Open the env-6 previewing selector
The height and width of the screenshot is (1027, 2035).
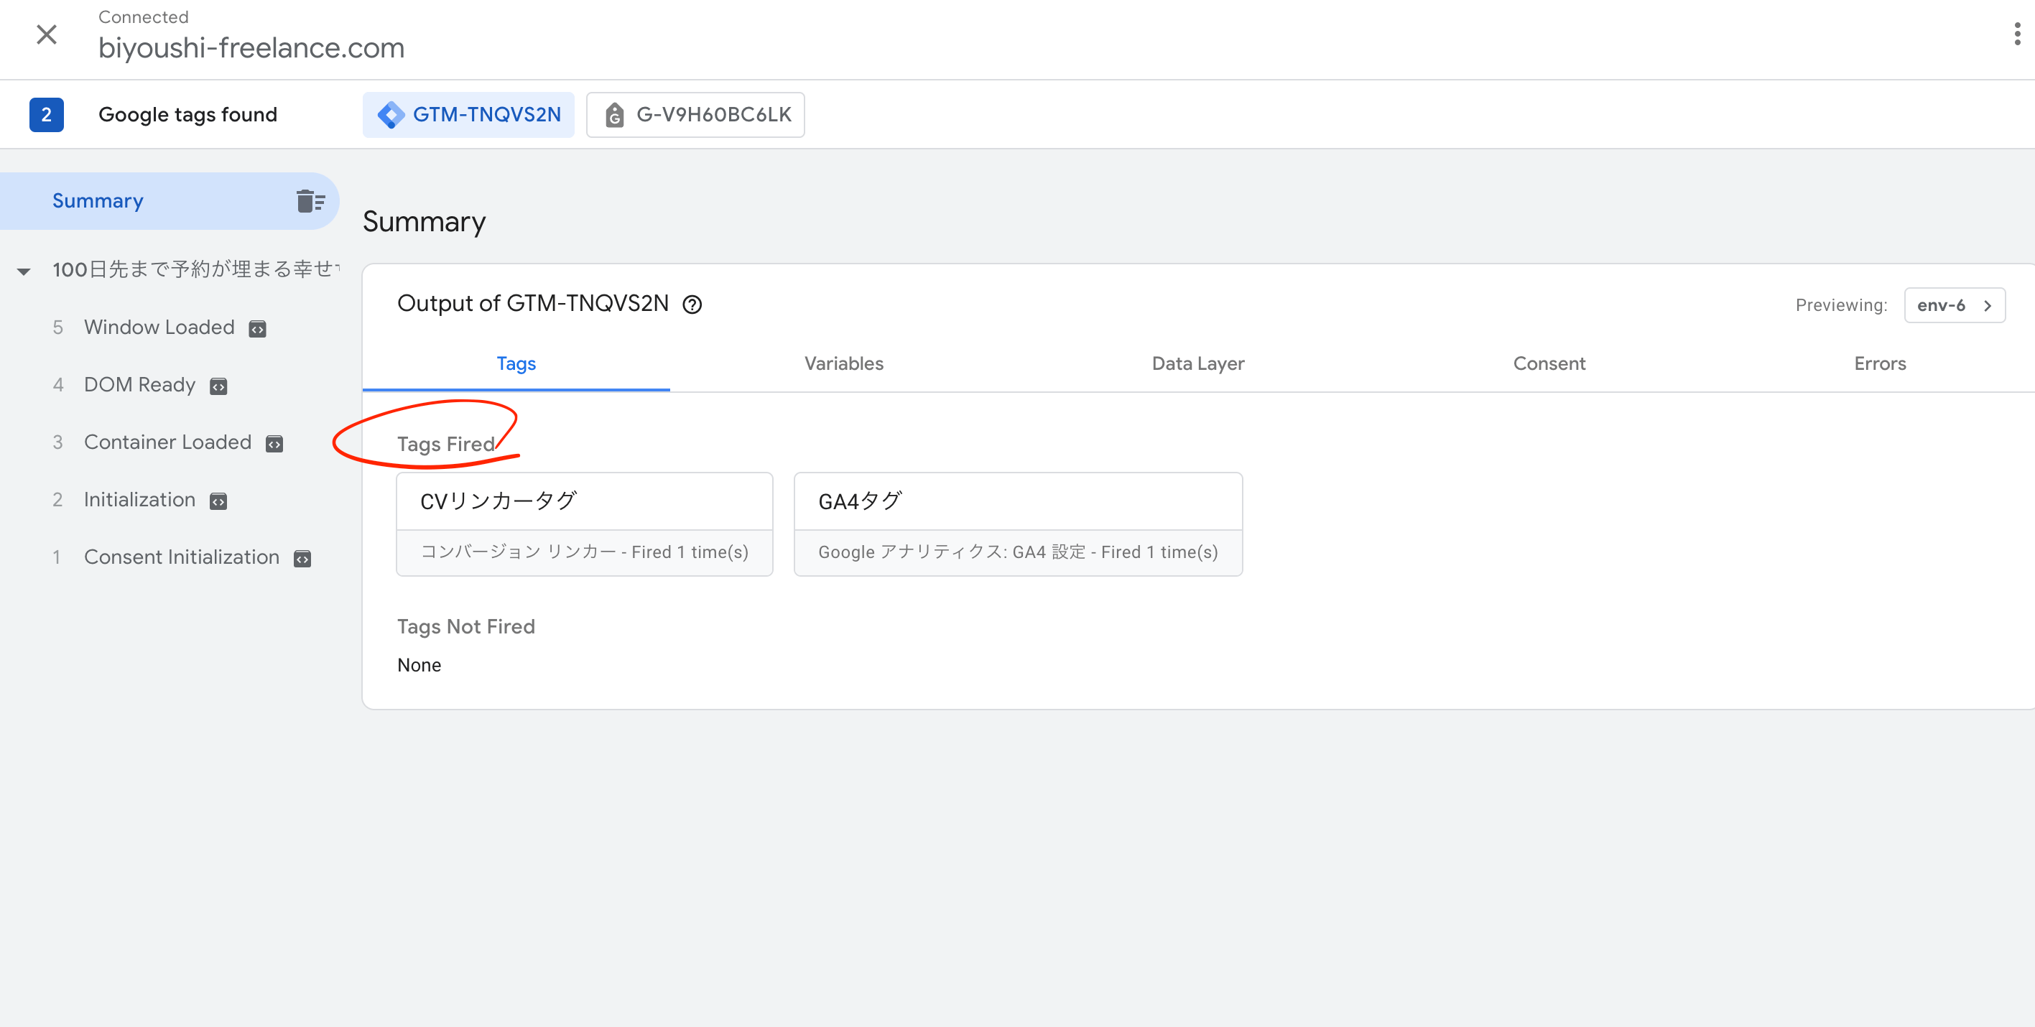tap(1954, 305)
